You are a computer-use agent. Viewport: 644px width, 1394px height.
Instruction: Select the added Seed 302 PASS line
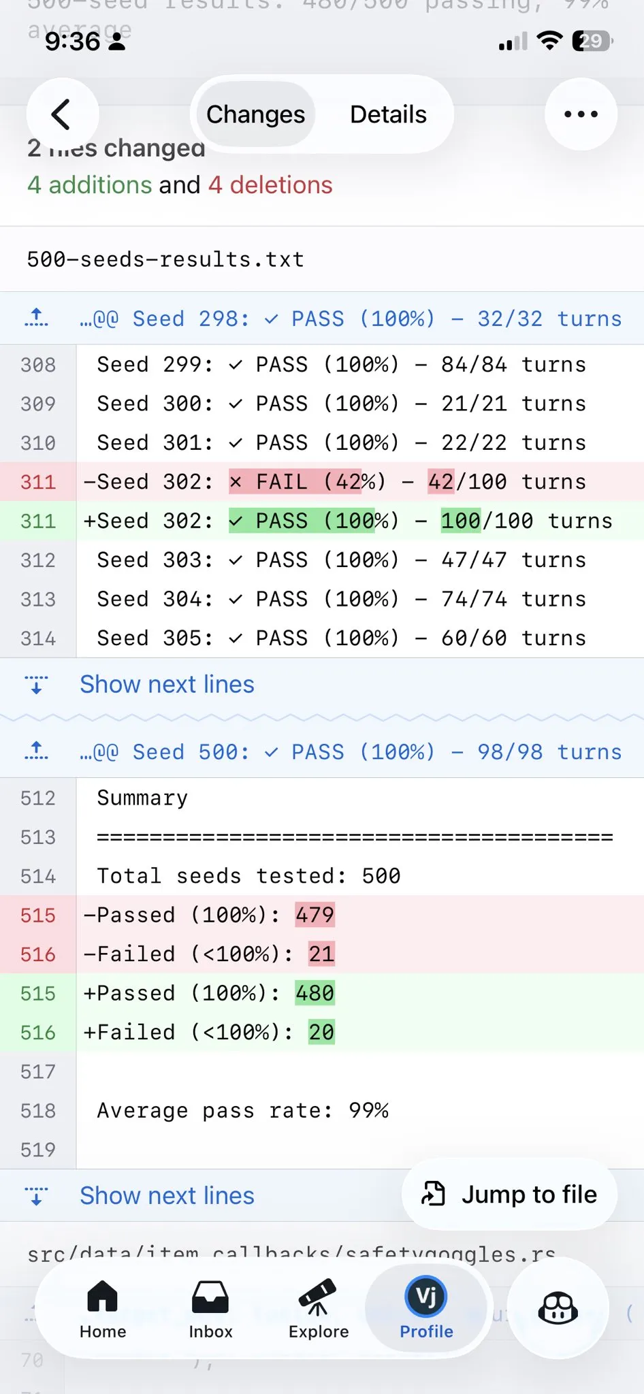point(347,521)
